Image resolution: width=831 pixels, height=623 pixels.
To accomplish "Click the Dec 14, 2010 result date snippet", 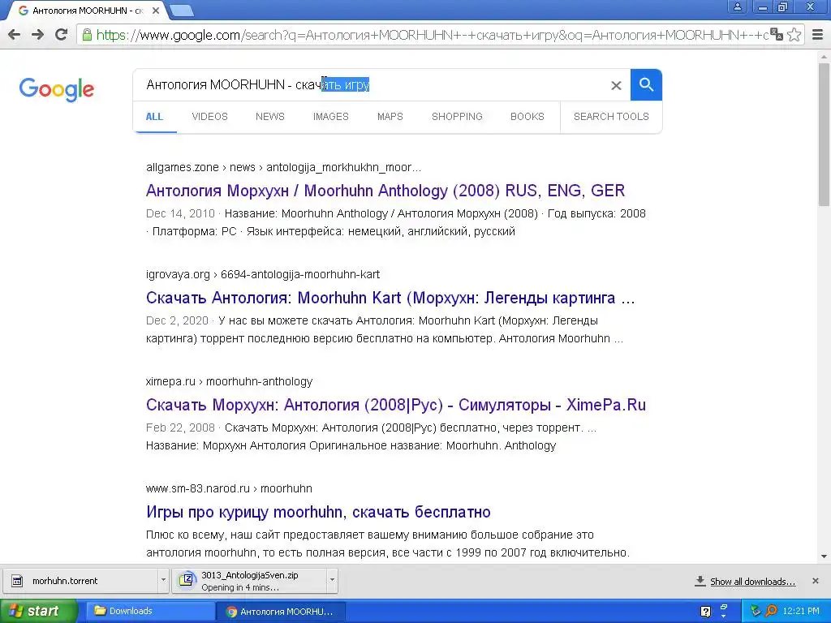I will click(x=180, y=213).
